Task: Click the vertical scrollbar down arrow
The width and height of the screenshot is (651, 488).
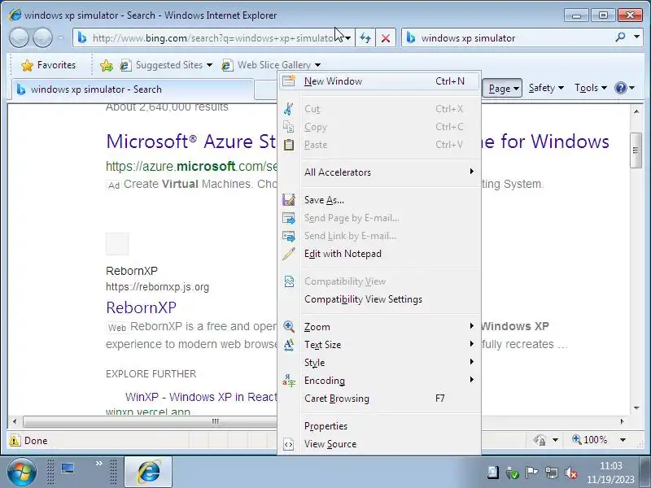Action: (x=636, y=408)
